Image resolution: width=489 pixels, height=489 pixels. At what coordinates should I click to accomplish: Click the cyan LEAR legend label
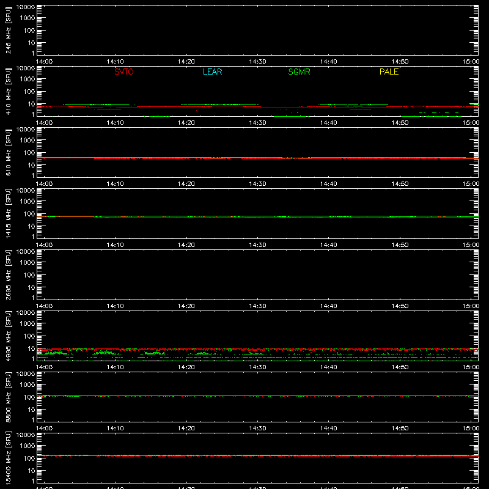[x=212, y=72]
